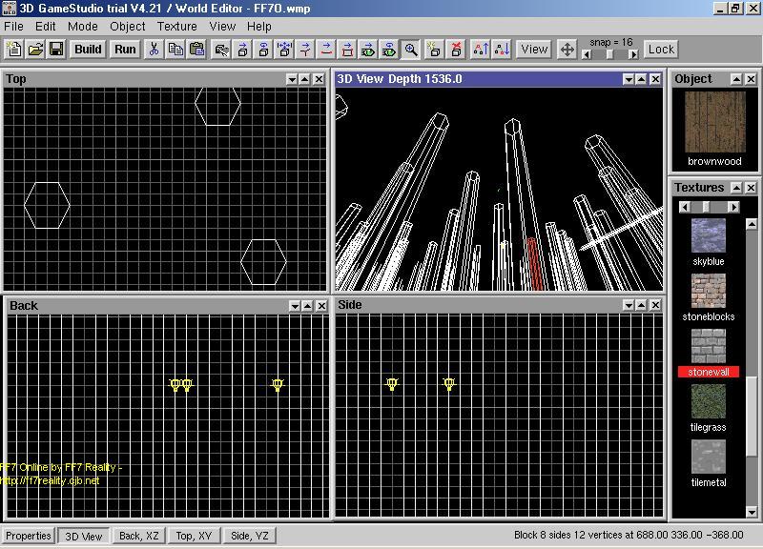The image size is (763, 549).
Task: Click the snap slider right arrow
Action: (x=633, y=54)
